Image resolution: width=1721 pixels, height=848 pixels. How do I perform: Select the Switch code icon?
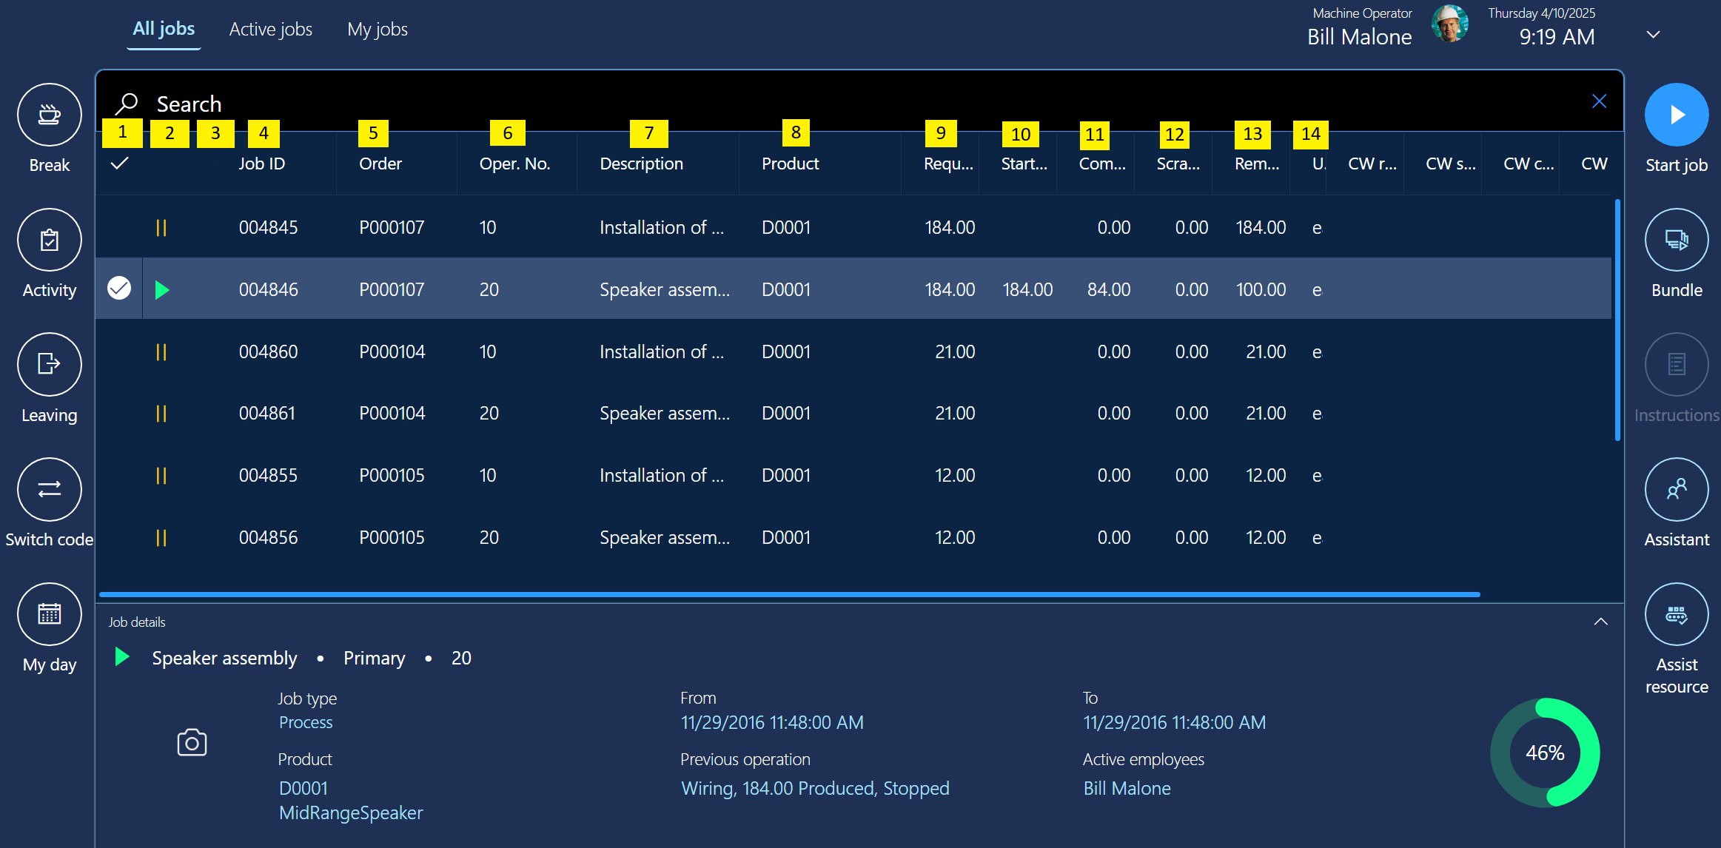coord(49,489)
